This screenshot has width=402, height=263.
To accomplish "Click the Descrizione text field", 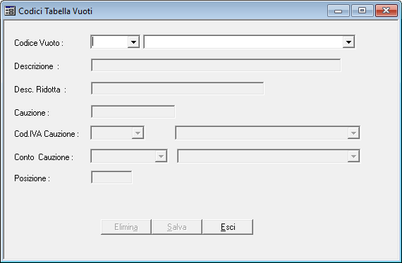I will tap(216, 66).
